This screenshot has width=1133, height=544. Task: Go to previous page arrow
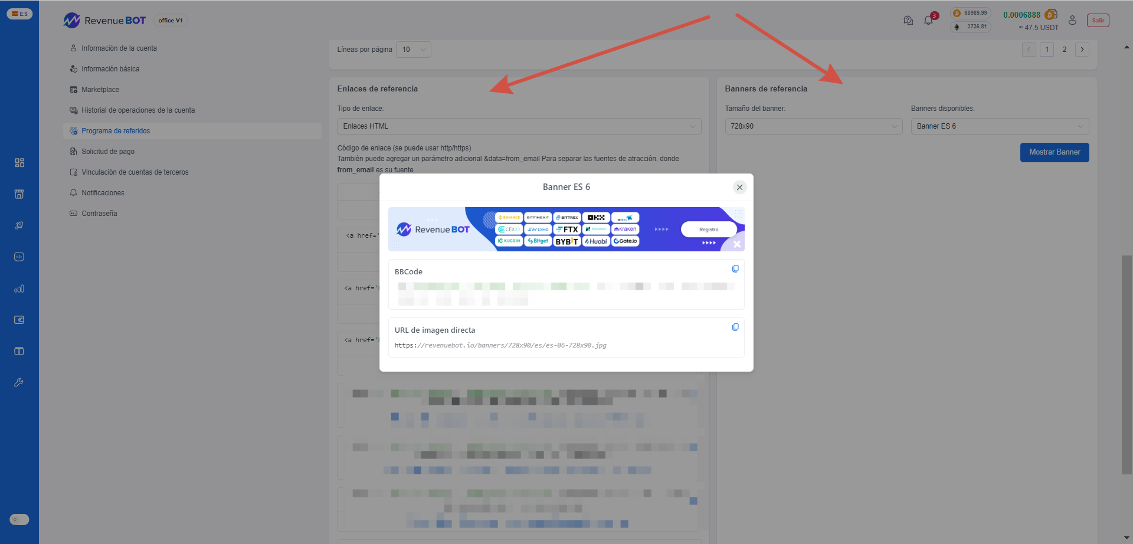pos(1029,50)
